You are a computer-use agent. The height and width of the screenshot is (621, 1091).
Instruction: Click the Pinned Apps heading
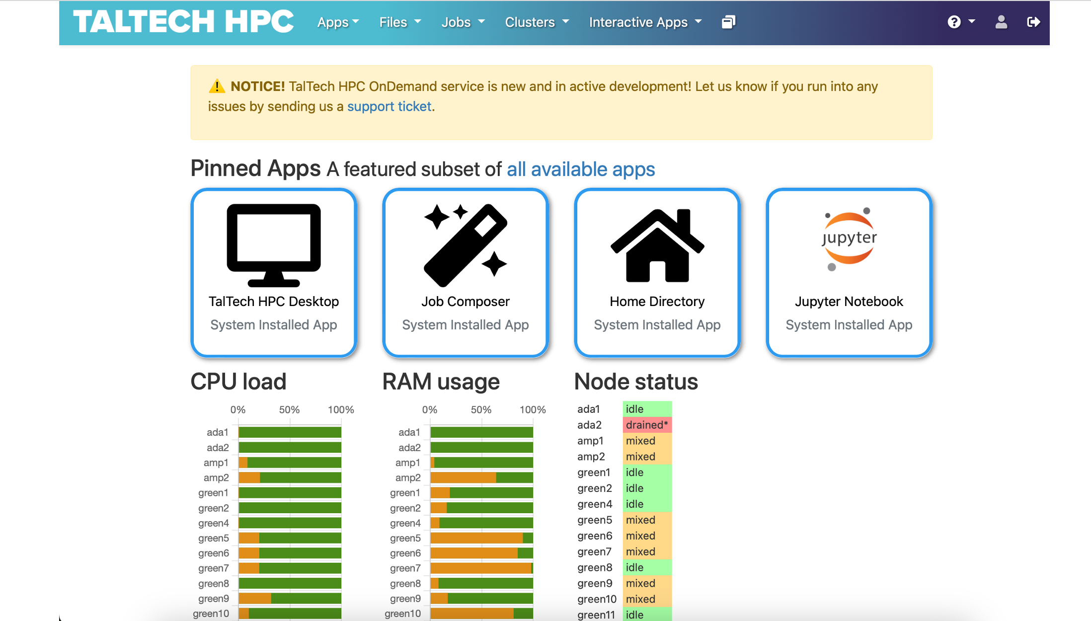pyautogui.click(x=255, y=168)
